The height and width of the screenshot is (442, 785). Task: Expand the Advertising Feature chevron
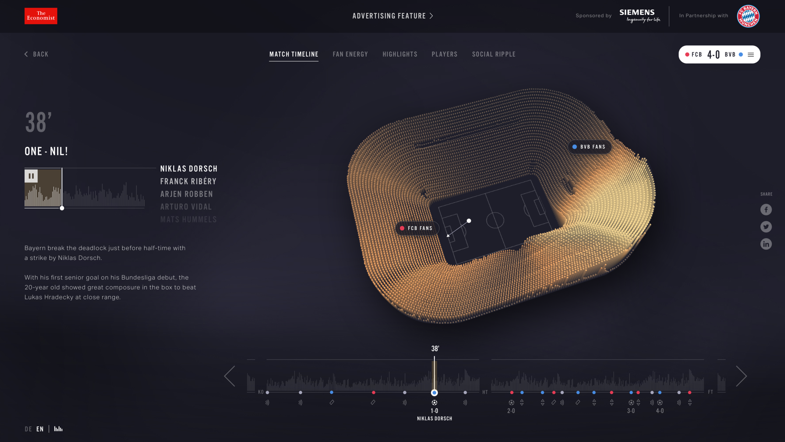431,16
